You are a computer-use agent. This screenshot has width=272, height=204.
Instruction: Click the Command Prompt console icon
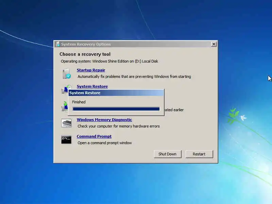(66, 140)
